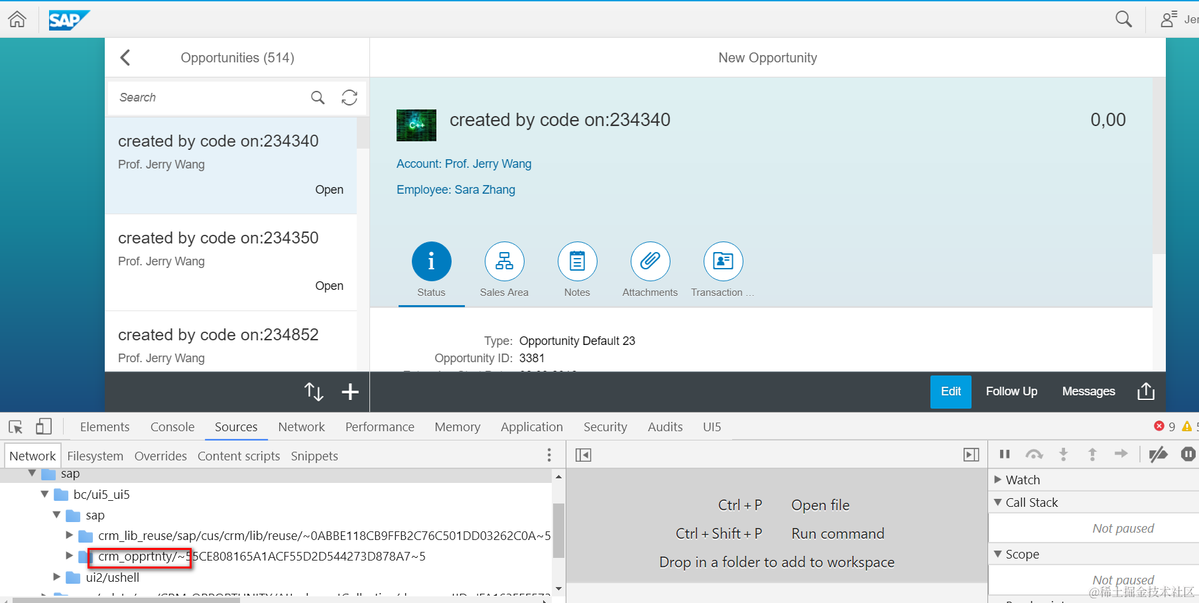Open the Sales Area tab icon
This screenshot has width=1199, height=603.
point(505,261)
